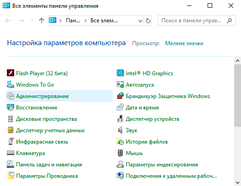Open the recent locations dropdown arrow

pyautogui.click(x=32, y=20)
